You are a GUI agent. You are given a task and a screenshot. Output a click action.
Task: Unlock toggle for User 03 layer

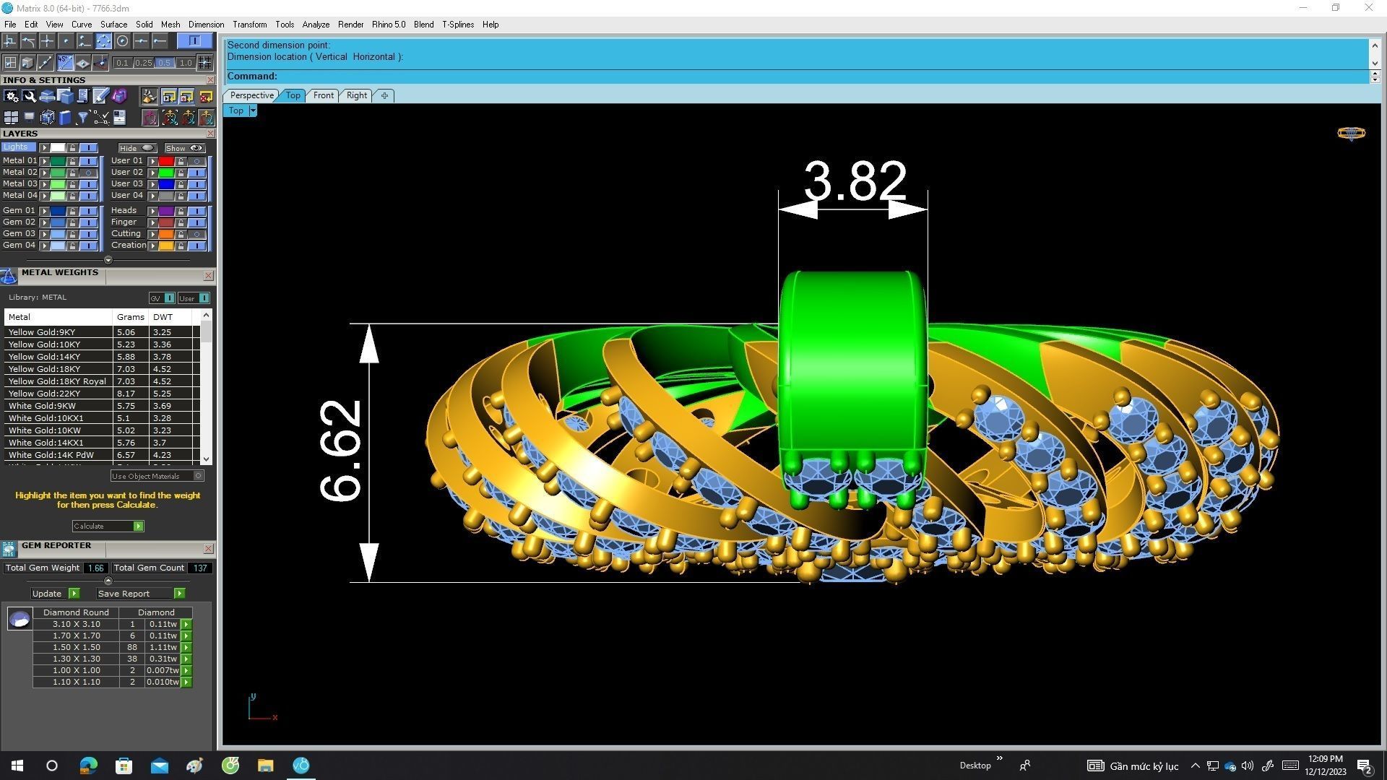[x=181, y=184]
